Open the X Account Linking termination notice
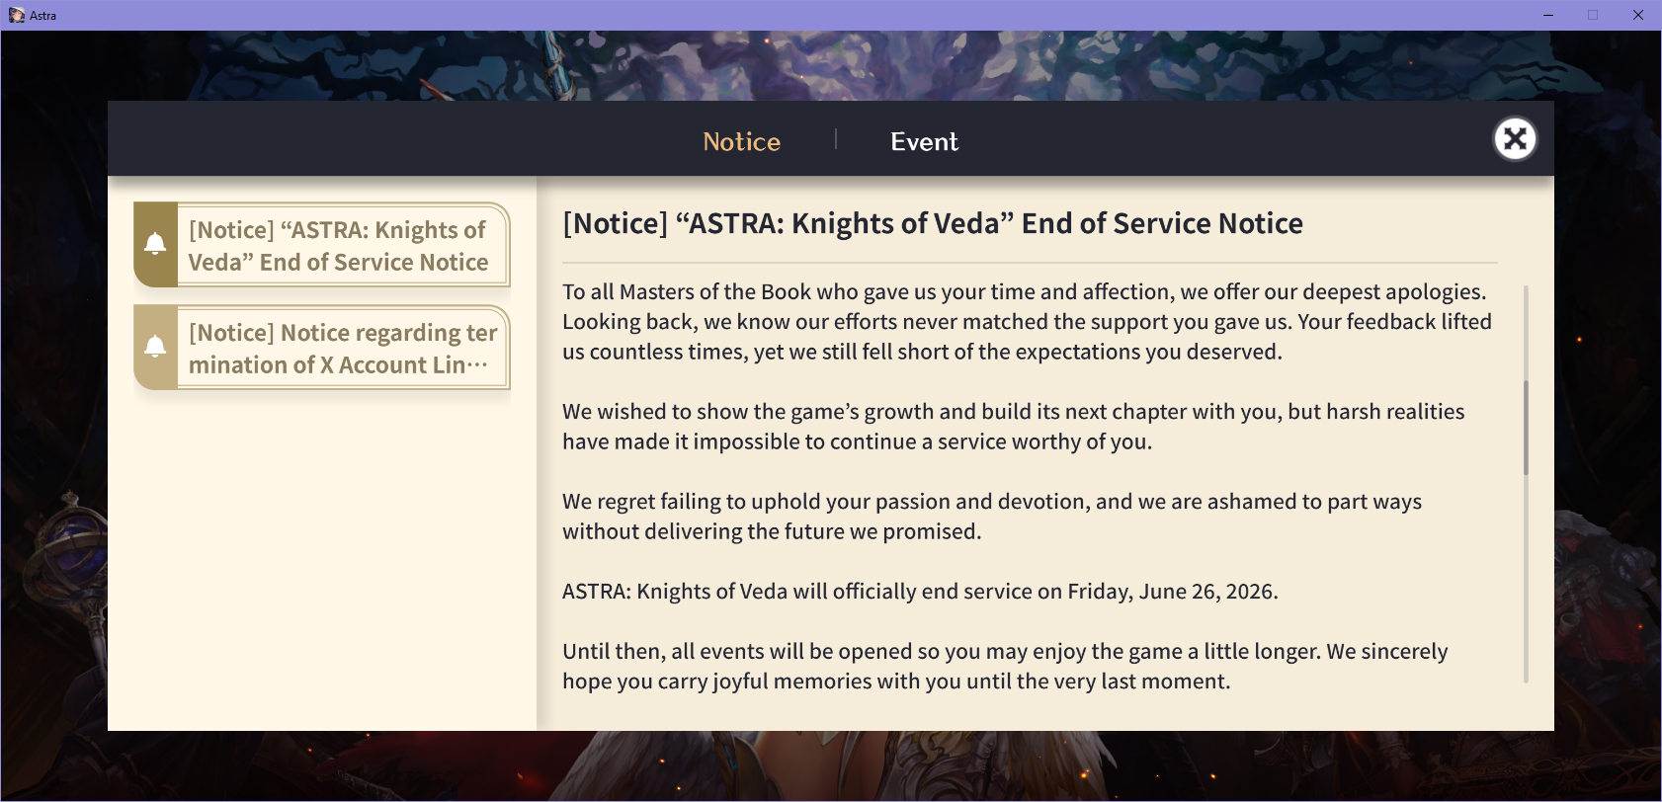This screenshot has height=802, width=1662. click(339, 349)
